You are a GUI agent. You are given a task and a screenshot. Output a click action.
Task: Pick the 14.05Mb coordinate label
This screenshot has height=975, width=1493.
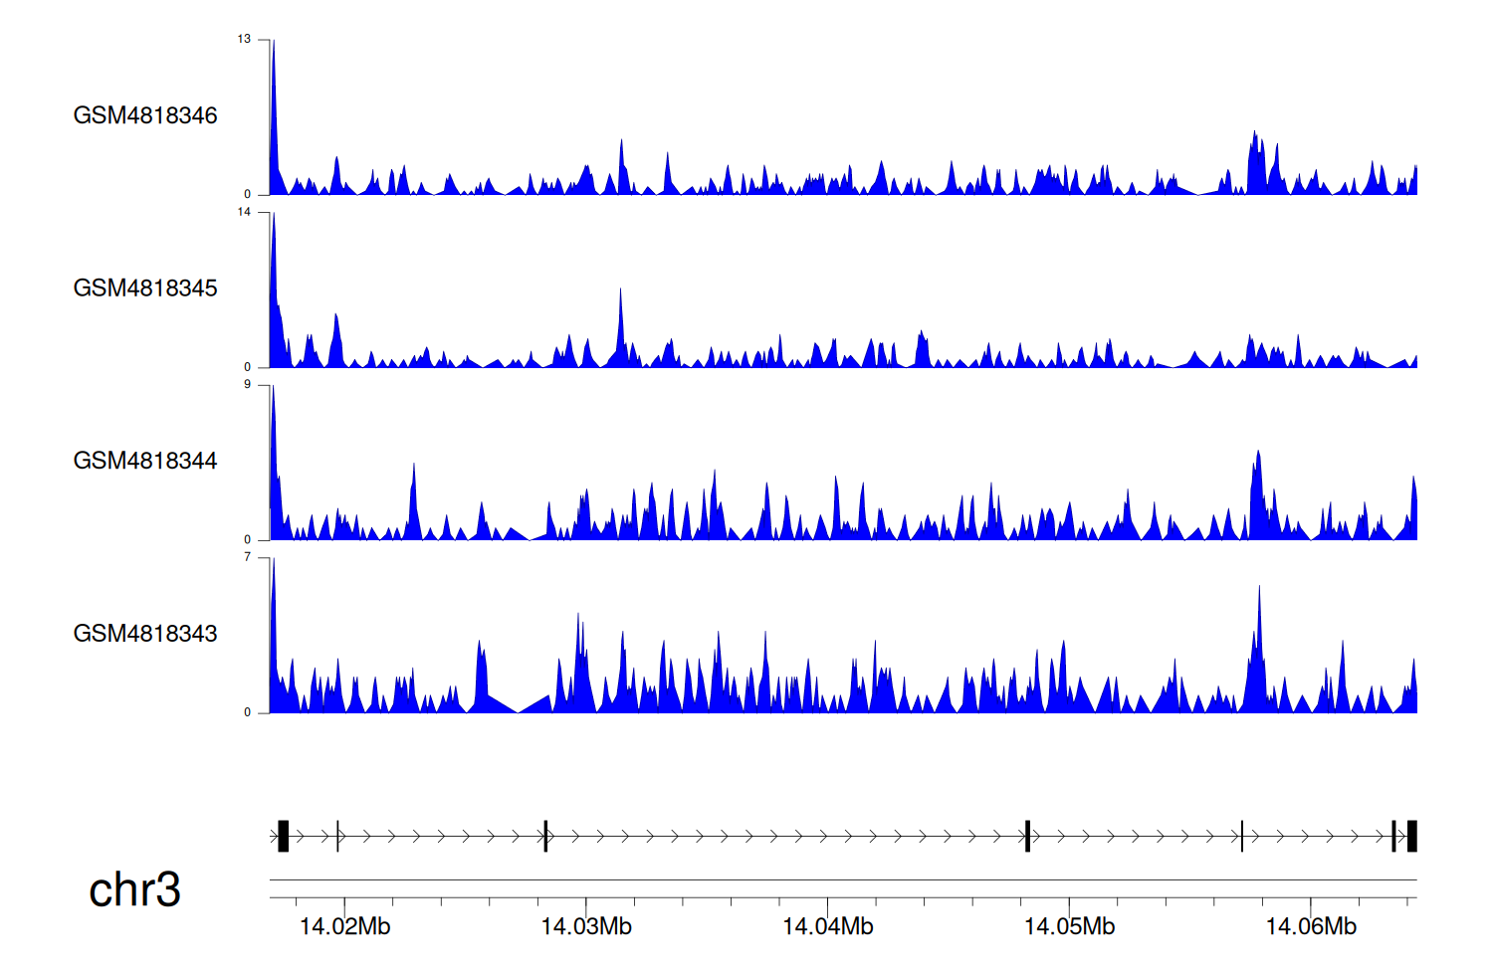click(1069, 926)
